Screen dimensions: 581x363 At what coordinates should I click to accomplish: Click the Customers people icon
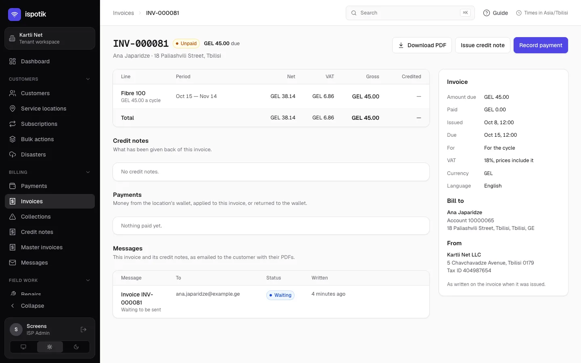13,93
